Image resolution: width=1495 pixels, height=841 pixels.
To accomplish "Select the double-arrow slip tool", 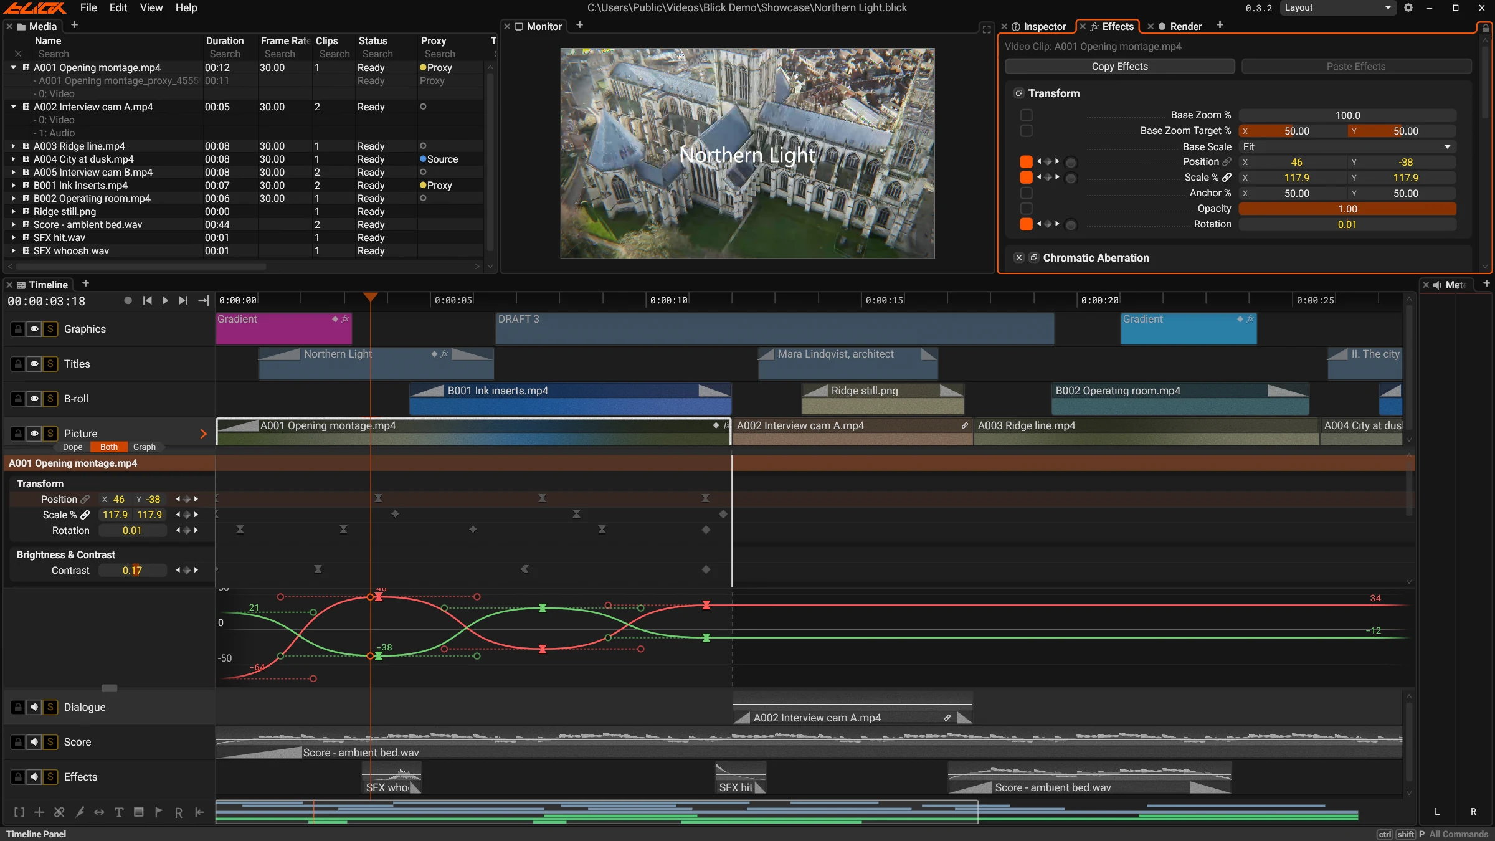I will [x=99, y=812].
